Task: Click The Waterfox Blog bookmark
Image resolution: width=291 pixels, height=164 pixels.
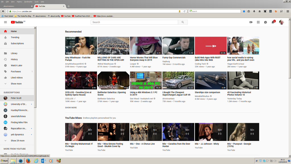Action: (23, 16)
